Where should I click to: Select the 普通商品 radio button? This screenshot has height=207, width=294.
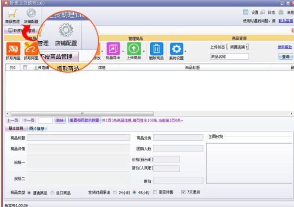[29, 193]
